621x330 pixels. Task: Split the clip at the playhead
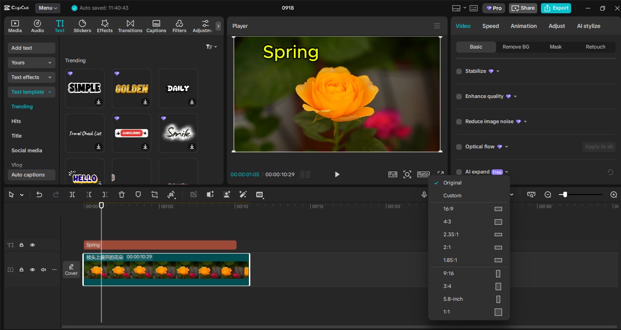pyautogui.click(x=72, y=195)
